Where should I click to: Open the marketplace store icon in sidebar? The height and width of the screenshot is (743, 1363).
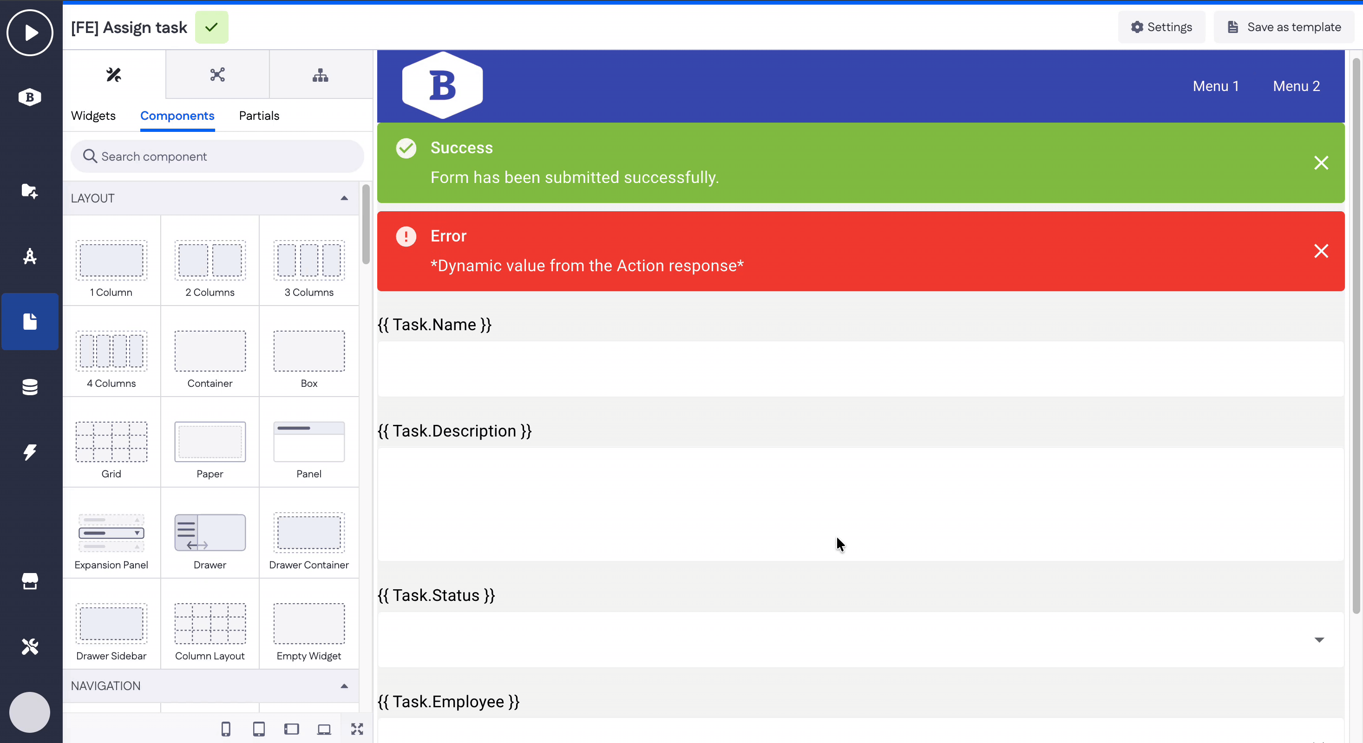pyautogui.click(x=30, y=581)
